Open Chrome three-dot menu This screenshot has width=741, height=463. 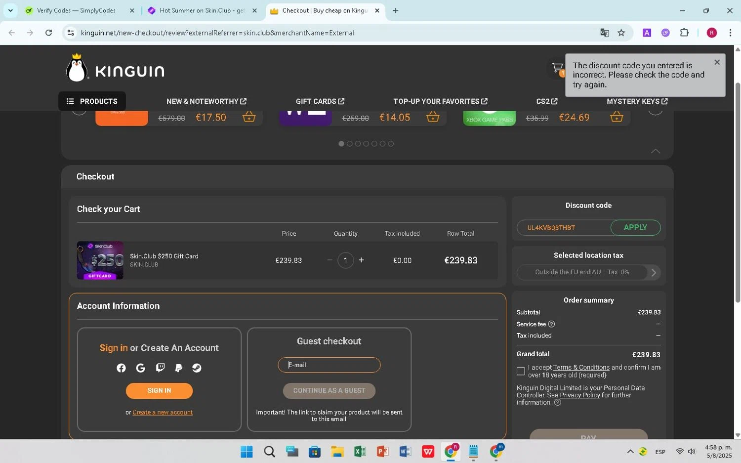pos(730,33)
